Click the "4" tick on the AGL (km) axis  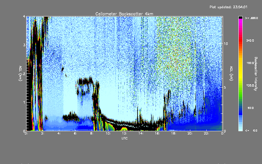point(24,16)
